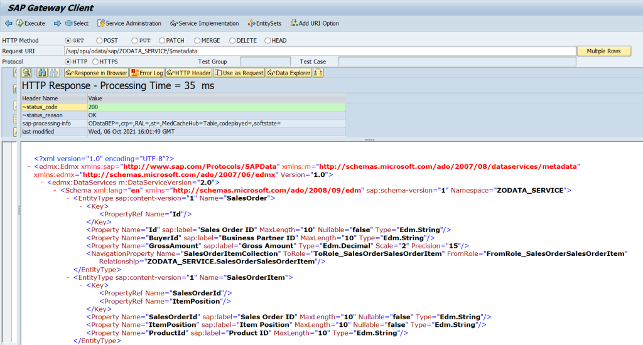Select the HEAD HTTP method
This screenshot has height=345, width=643.
[267, 41]
